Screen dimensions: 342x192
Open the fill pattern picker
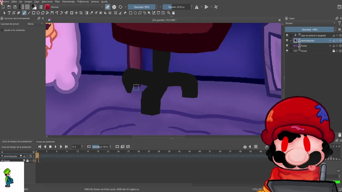click(27, 7)
